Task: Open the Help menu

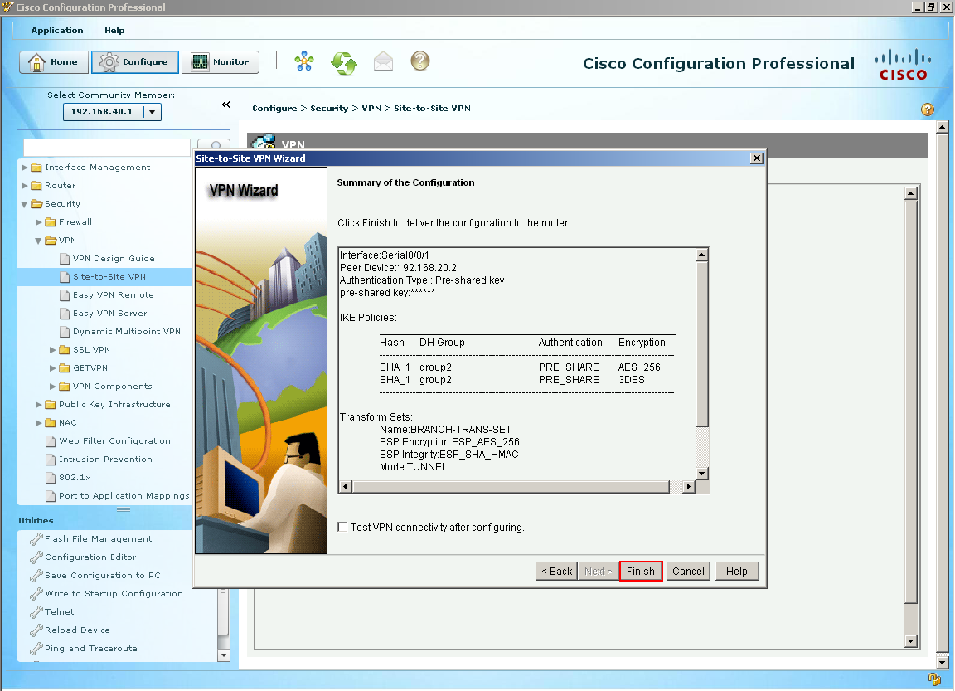Action: (114, 30)
